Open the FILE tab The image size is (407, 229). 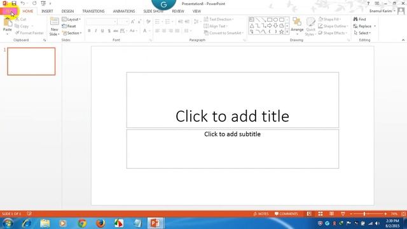(9, 11)
